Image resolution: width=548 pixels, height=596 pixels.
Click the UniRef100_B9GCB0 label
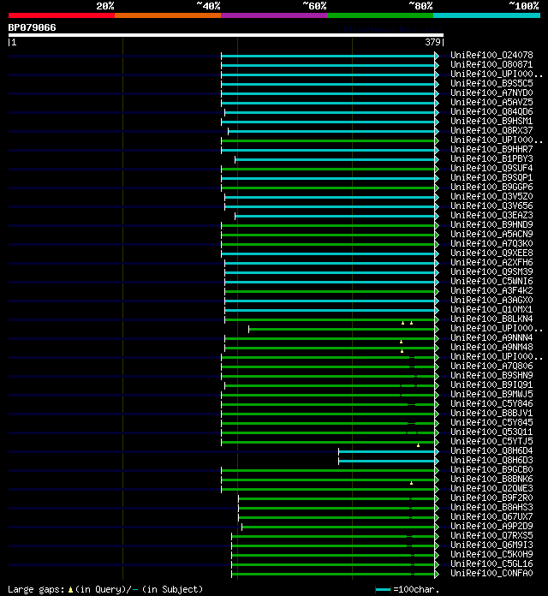point(491,470)
